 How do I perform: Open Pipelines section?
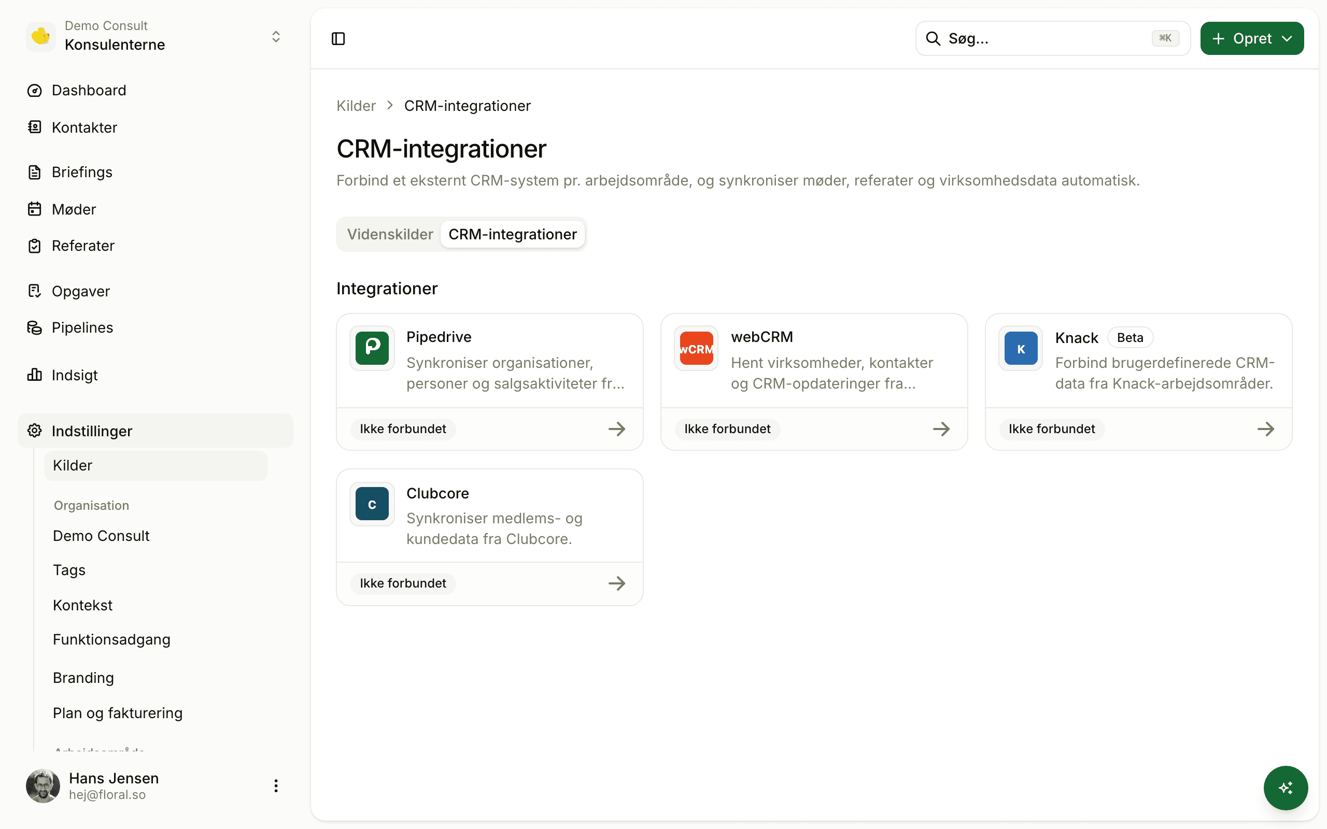155,327
